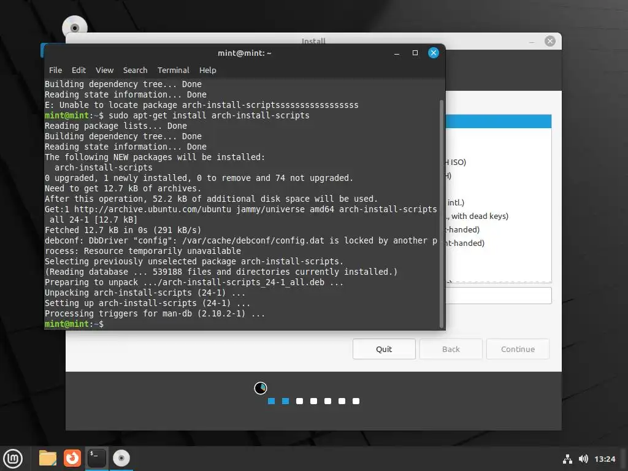The image size is (628, 471).
Task: Click the keyboard test input field in Install window
Action: [x=498, y=296]
